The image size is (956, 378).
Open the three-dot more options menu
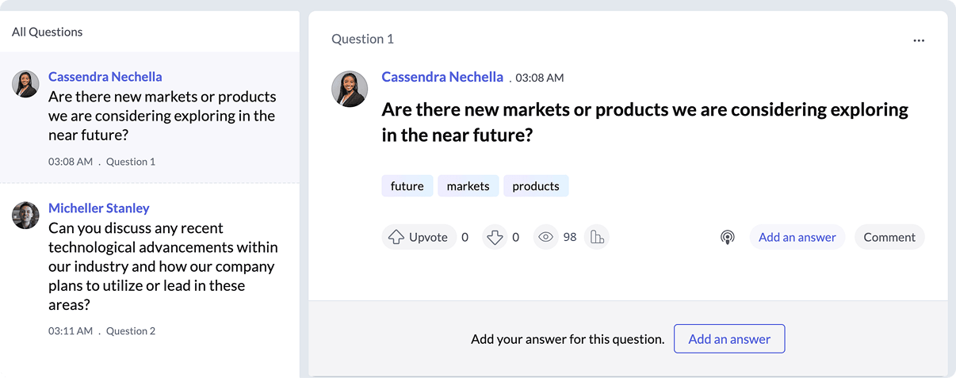(x=919, y=40)
